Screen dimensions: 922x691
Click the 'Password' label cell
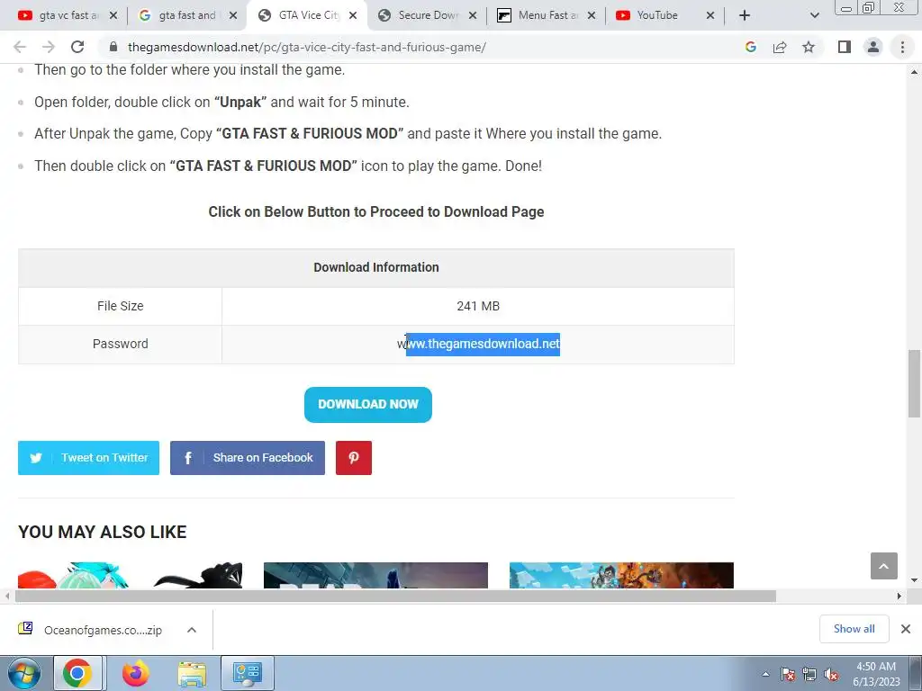(120, 344)
